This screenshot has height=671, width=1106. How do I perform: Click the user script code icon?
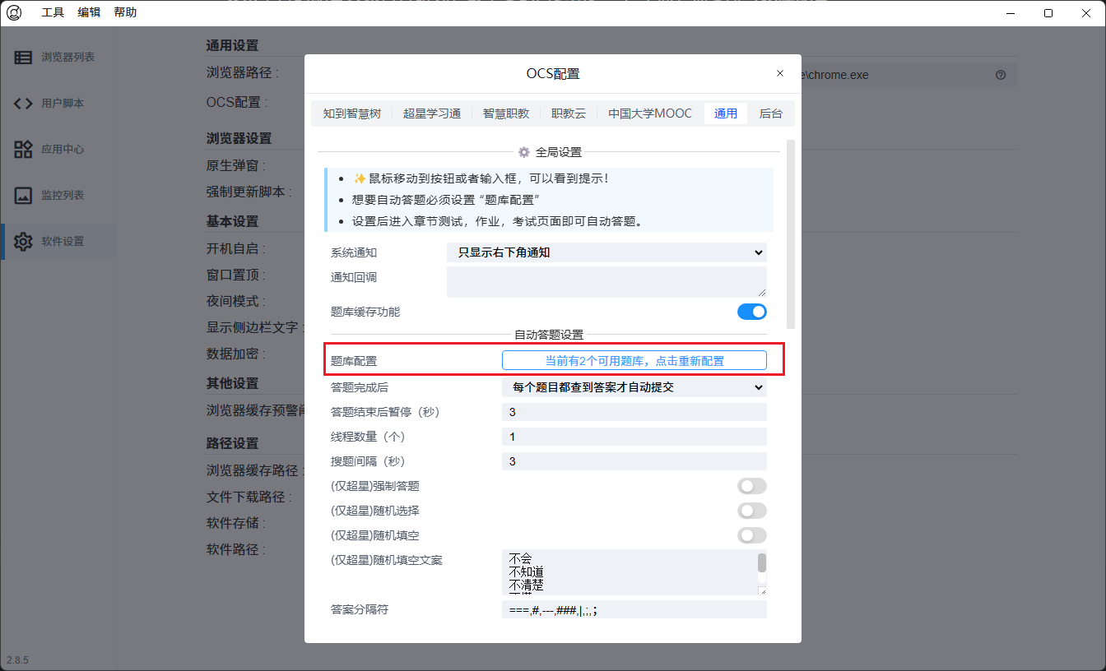tap(23, 104)
